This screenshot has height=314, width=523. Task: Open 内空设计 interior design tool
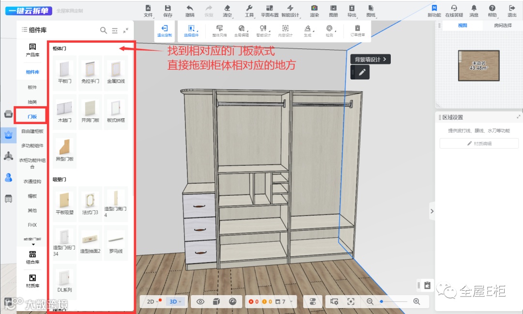point(285,31)
